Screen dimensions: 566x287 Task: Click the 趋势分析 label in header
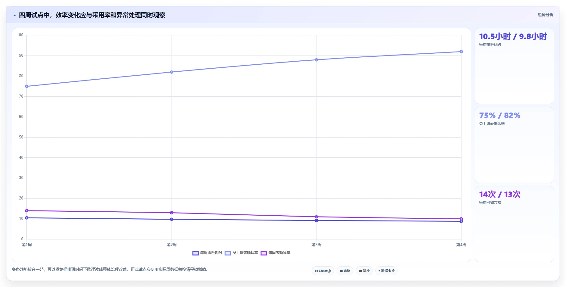tap(545, 15)
